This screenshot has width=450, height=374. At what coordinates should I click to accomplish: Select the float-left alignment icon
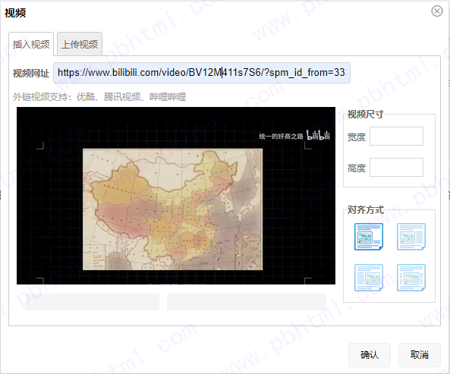411,237
